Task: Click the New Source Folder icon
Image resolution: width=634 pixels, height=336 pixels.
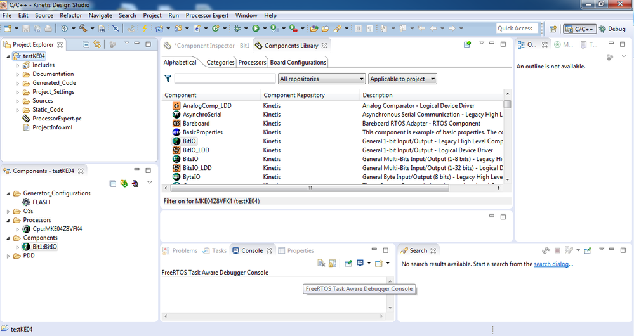Action: coord(178,29)
